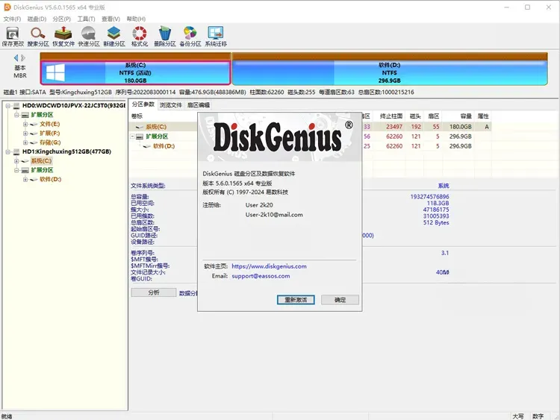The image size is (560, 420).
Task: Go to previous disk with left arrow
Action: [x=16, y=57]
